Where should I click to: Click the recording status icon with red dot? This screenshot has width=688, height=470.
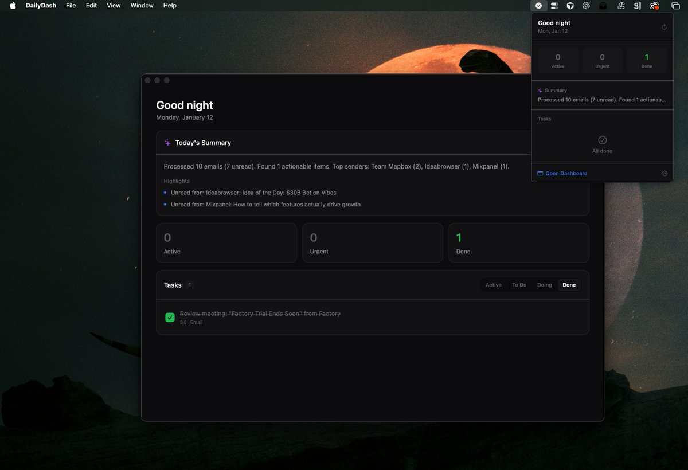coord(654,5)
